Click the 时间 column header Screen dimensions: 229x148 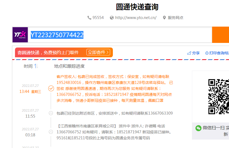point(28,66)
